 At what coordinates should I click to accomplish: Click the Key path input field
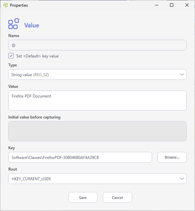pyautogui.click(x=80, y=157)
